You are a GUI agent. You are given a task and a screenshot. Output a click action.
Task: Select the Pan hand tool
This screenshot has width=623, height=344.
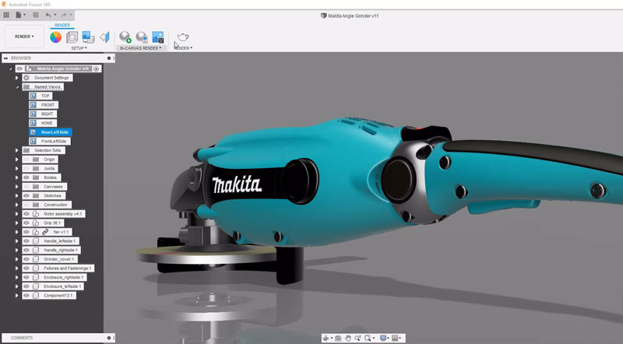(348, 338)
